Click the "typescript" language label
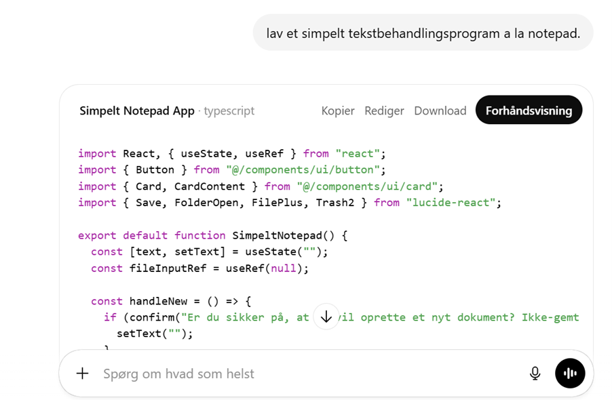 (x=229, y=111)
